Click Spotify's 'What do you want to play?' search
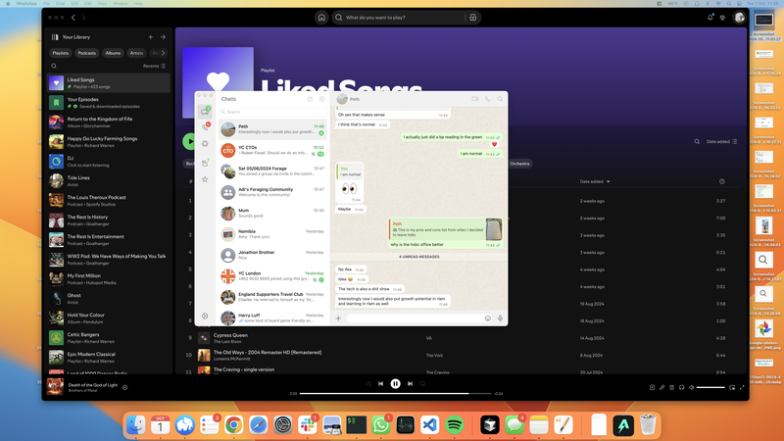784x441 pixels. pos(400,18)
